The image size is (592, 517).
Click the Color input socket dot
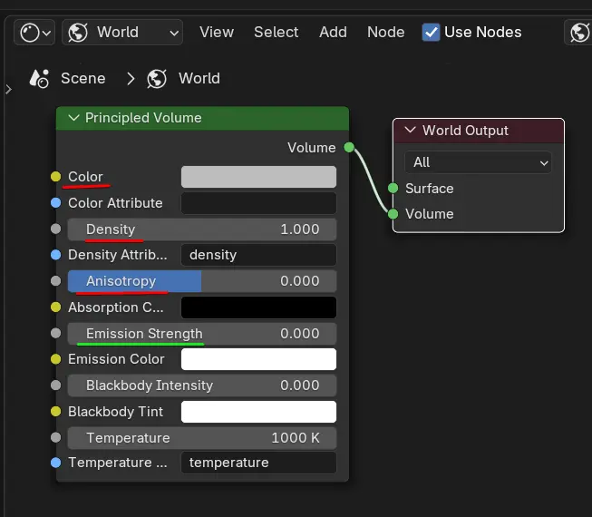pyautogui.click(x=56, y=177)
